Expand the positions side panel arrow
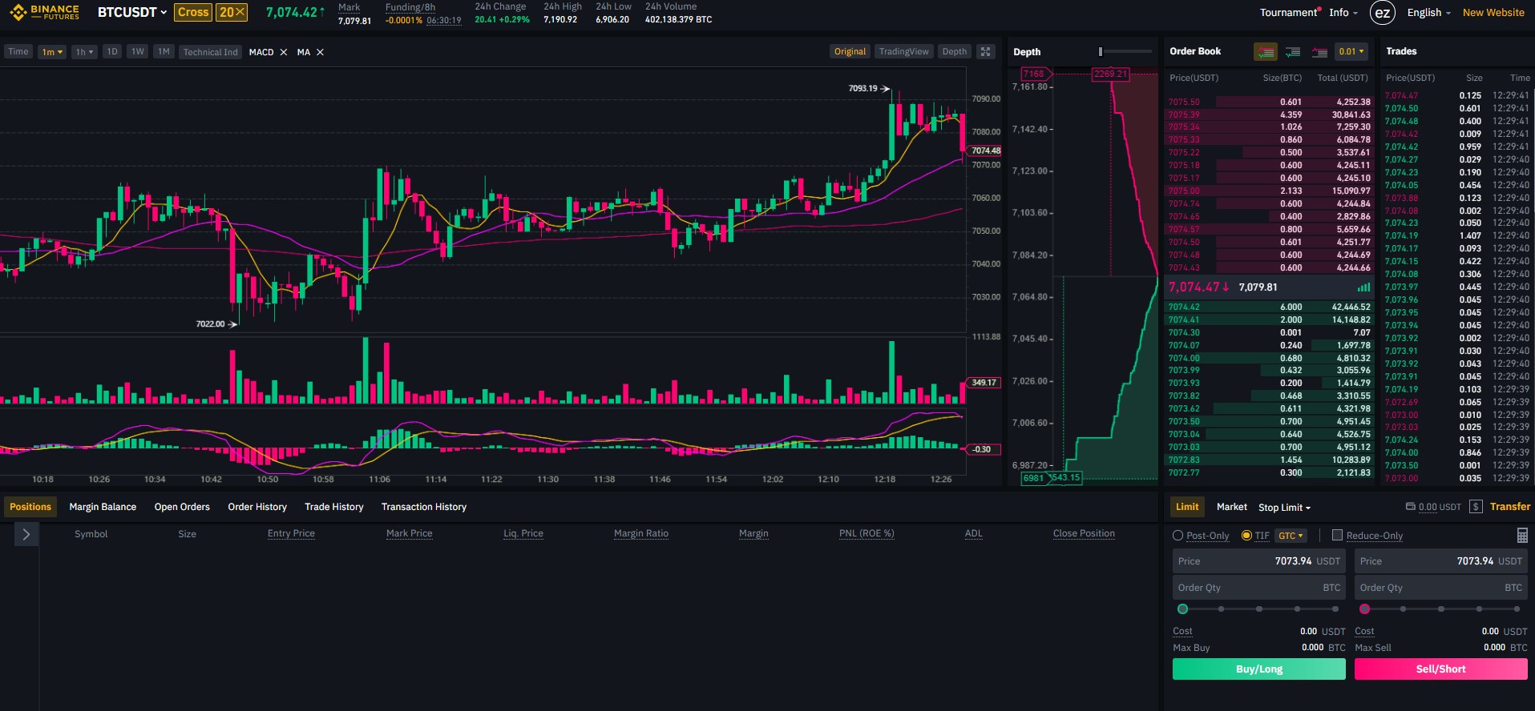1535x711 pixels. pyautogui.click(x=26, y=534)
